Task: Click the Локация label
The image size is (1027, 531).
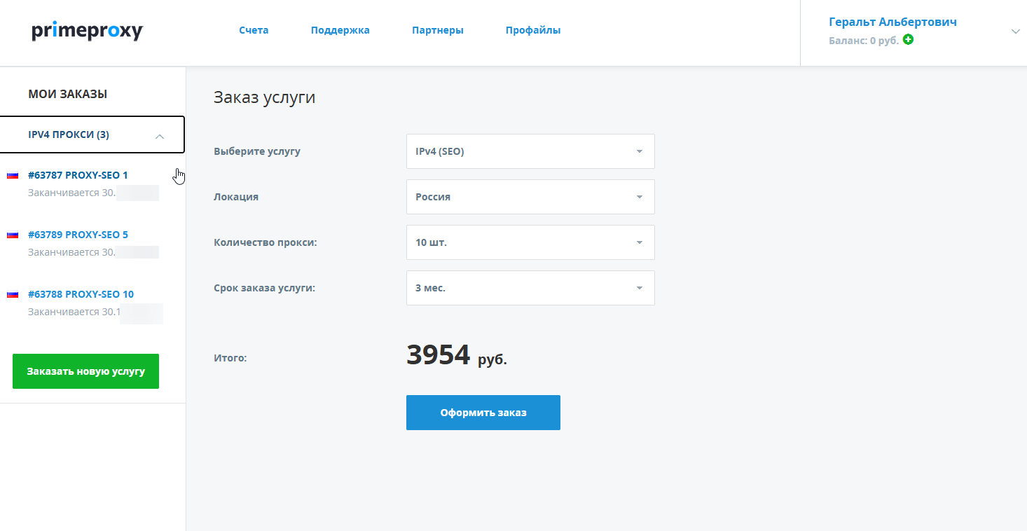Action: pos(236,197)
